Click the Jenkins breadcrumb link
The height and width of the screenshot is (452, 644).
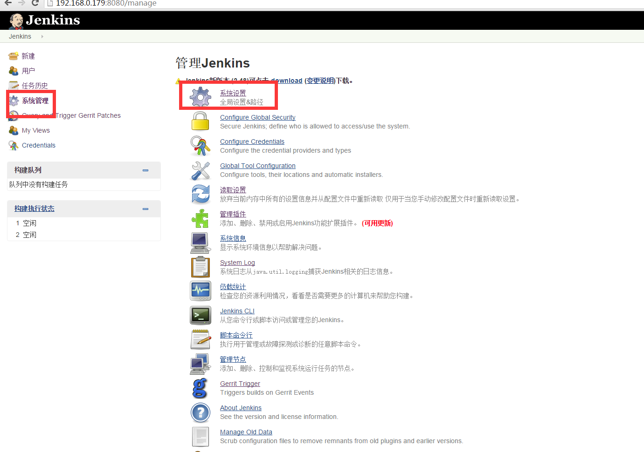(20, 36)
